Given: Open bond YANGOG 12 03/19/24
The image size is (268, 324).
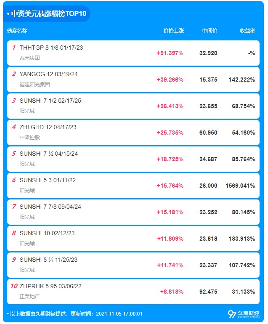Looking at the screenshot, I should (x=48, y=74).
